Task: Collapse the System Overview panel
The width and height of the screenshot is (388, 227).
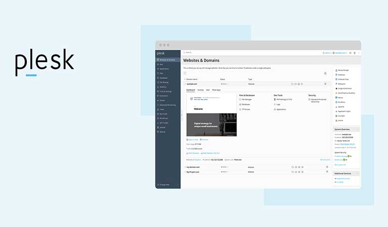Action: [x=357, y=130]
